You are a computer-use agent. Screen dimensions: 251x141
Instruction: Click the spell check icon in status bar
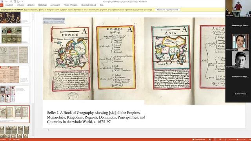point(9,139)
